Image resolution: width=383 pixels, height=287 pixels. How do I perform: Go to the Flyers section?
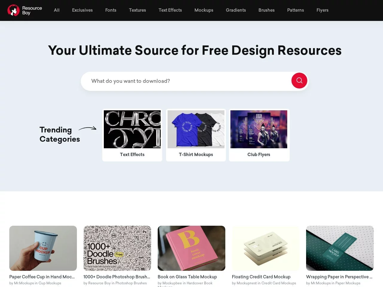(323, 10)
